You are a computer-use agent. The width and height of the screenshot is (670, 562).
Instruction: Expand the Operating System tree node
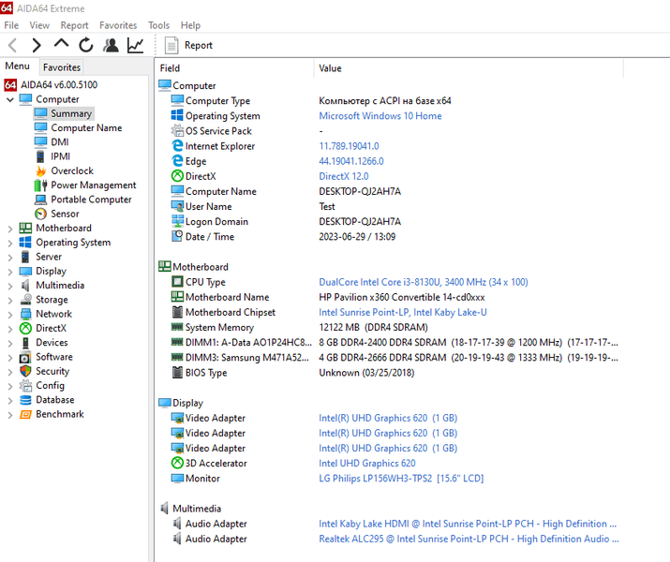[9, 243]
